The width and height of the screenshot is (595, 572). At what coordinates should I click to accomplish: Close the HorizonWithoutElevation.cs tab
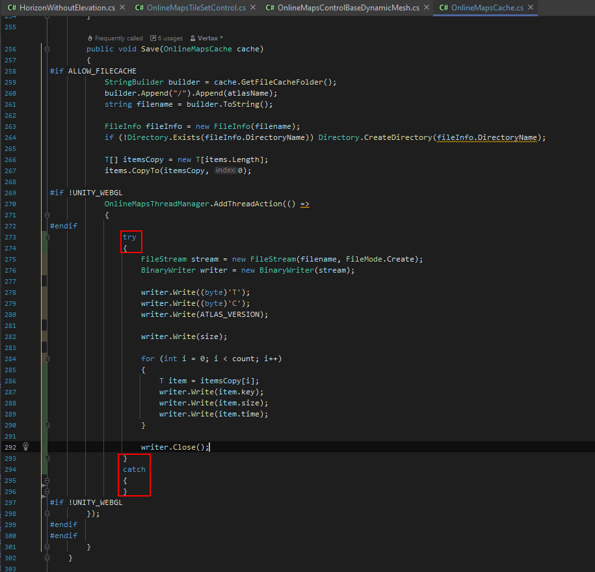122,7
